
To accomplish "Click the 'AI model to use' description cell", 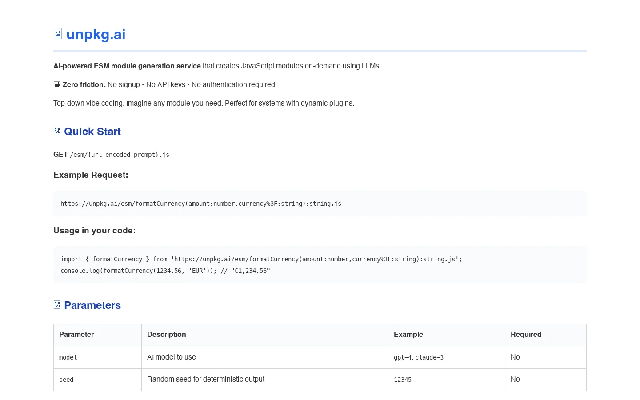I will click(265, 357).
